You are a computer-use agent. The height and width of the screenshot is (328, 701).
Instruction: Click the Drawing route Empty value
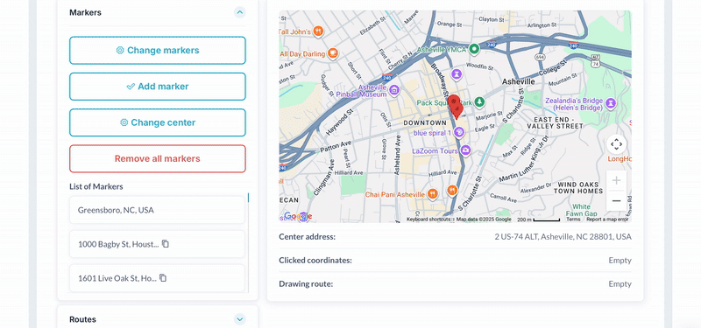(620, 283)
